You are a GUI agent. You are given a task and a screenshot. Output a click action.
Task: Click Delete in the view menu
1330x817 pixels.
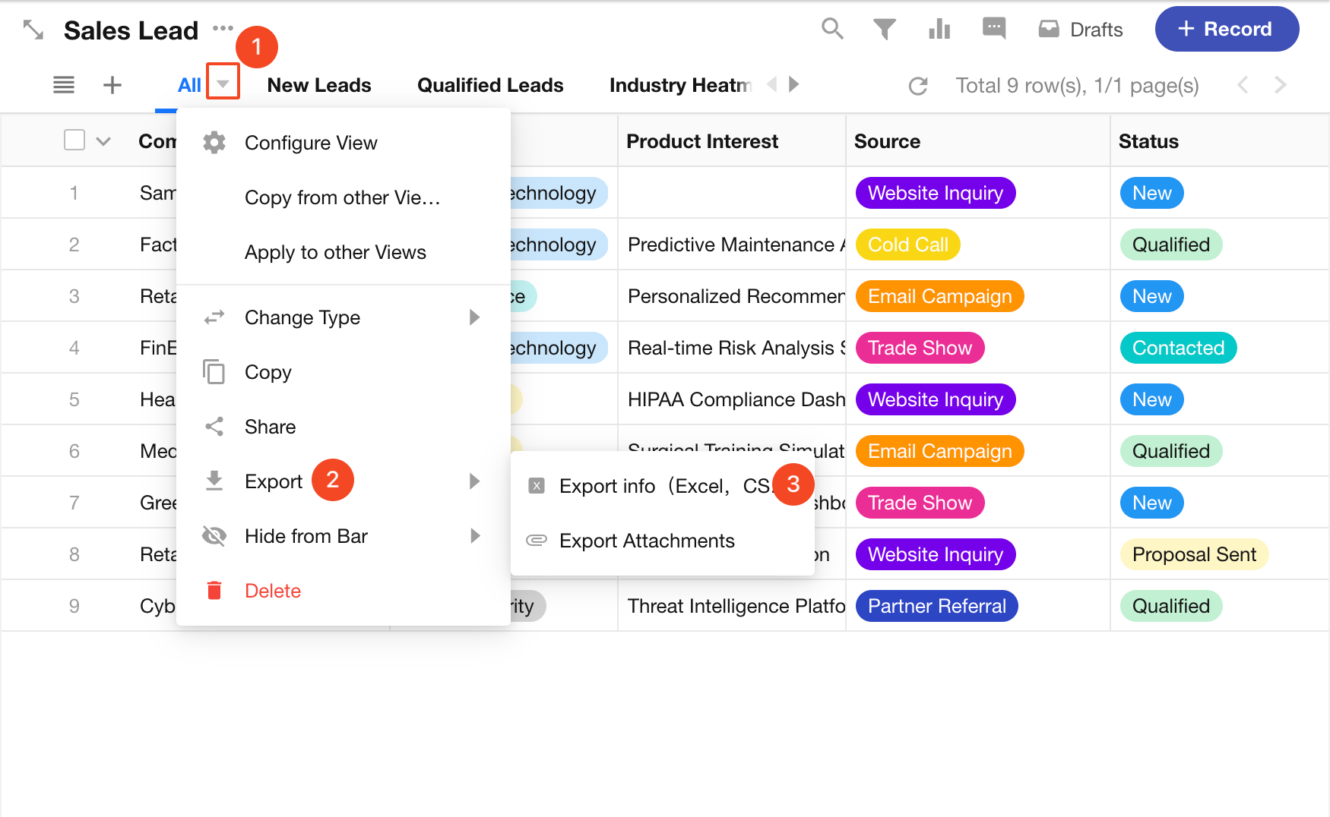pos(272,591)
